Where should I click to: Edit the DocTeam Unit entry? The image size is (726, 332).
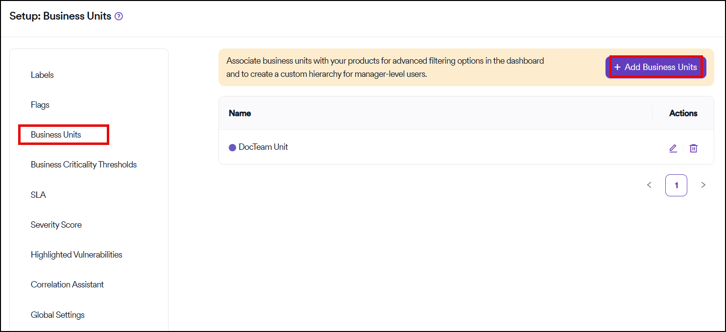click(x=673, y=148)
